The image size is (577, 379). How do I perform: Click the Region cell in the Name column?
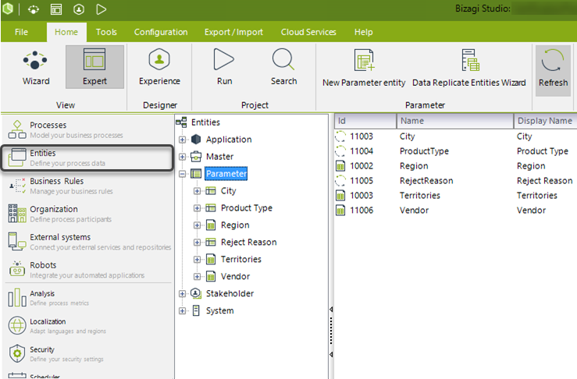coord(414,166)
